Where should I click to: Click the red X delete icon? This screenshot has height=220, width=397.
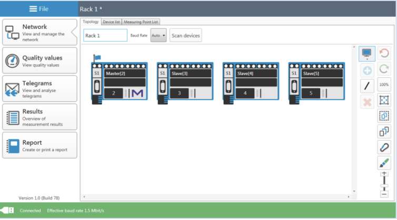[x=367, y=102]
